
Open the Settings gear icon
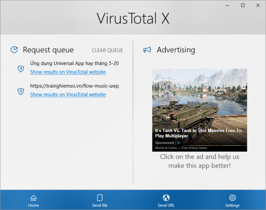coord(232,198)
